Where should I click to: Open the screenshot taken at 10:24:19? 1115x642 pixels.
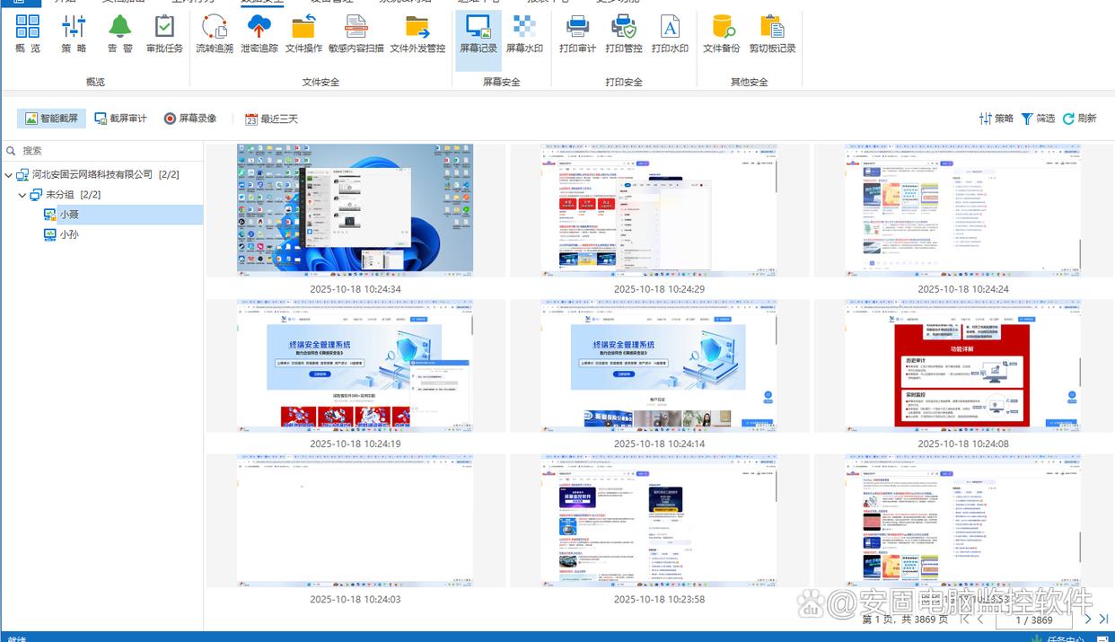(355, 365)
